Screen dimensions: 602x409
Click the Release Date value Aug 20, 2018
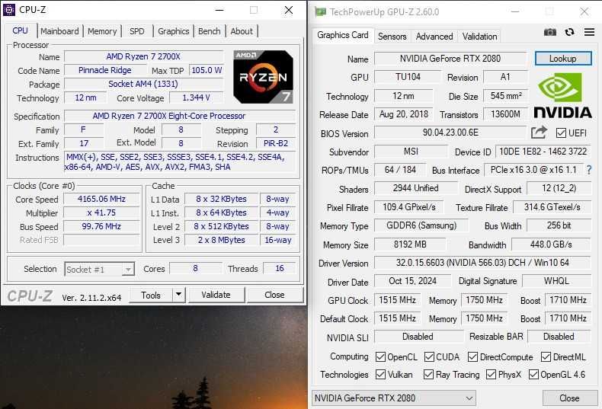(x=404, y=114)
